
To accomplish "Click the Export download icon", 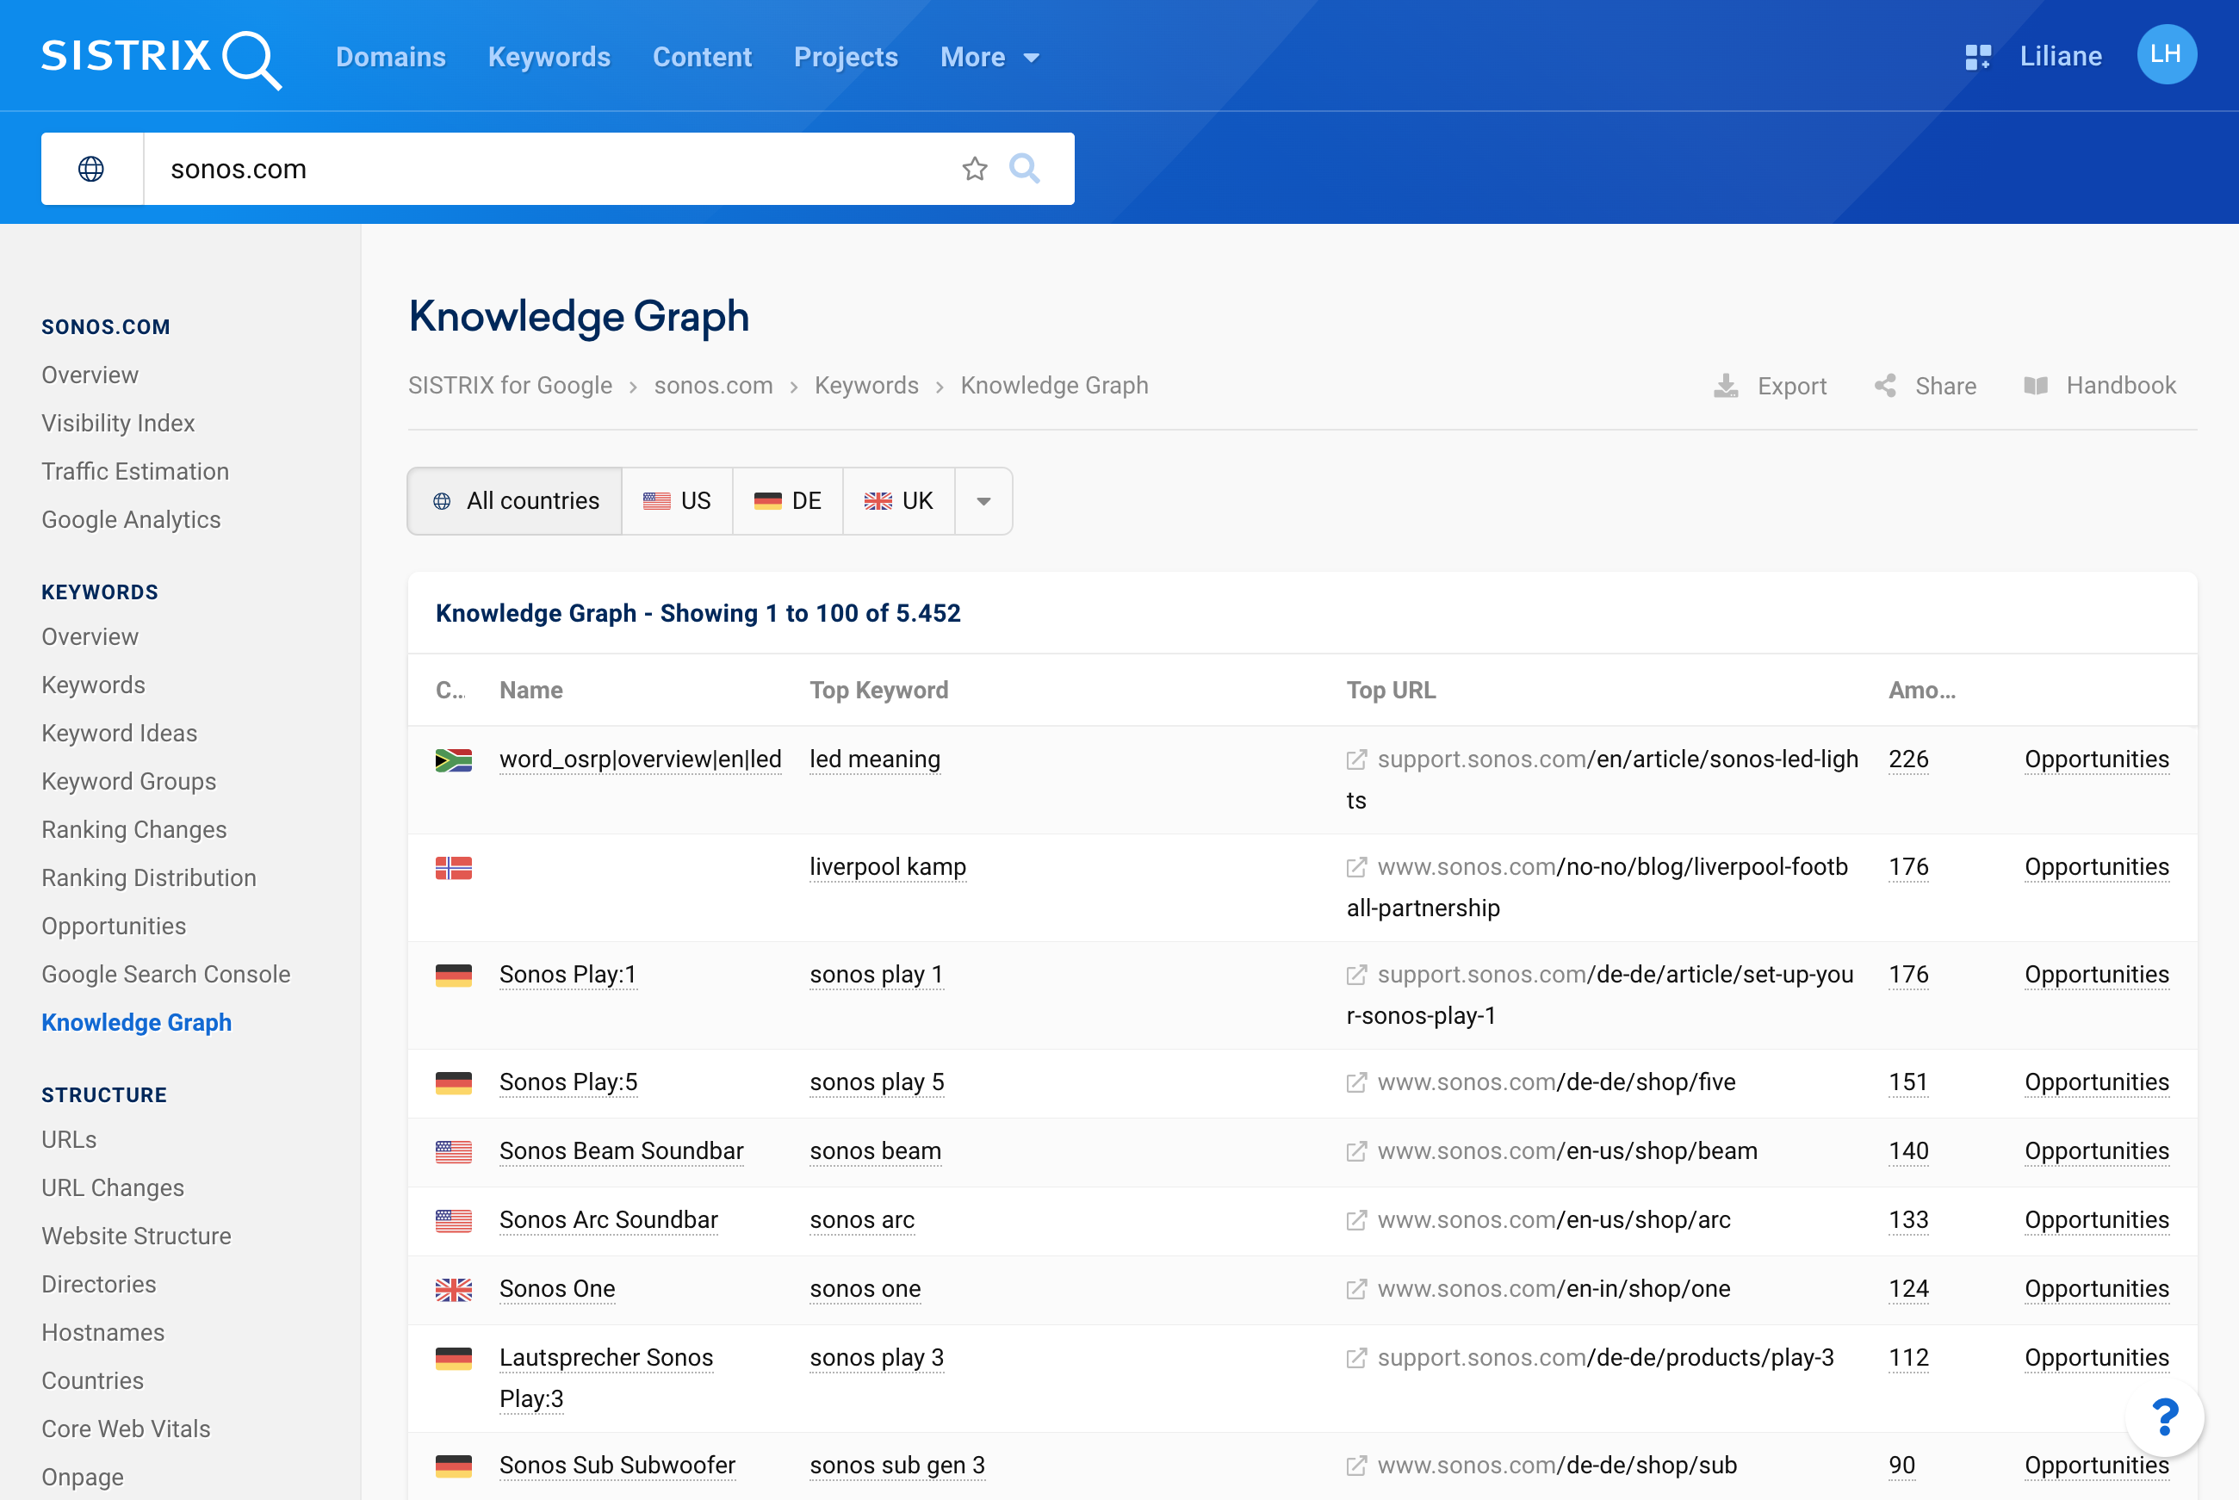I will coord(1726,386).
